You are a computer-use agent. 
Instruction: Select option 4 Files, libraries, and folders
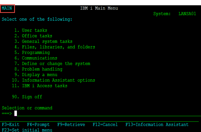55,47
